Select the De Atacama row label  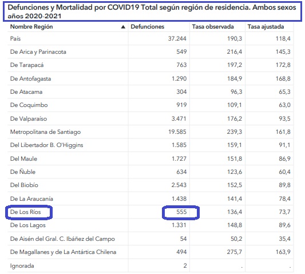(26, 92)
